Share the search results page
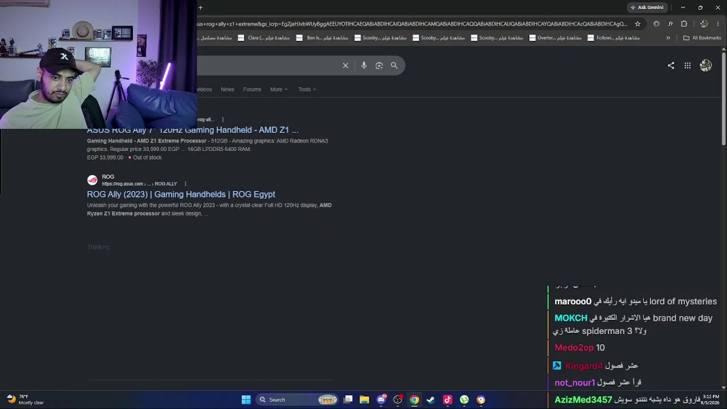This screenshot has width=727, height=409. (671, 65)
